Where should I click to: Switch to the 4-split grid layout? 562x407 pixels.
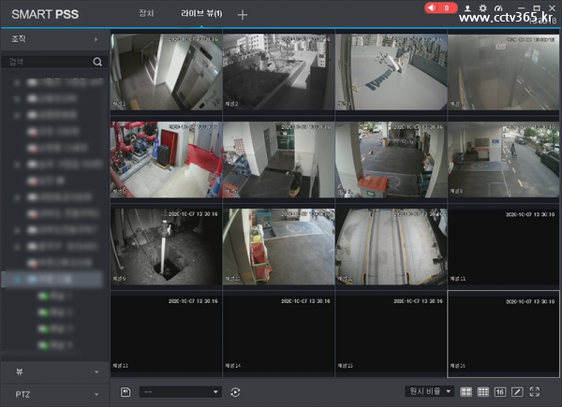(466, 391)
